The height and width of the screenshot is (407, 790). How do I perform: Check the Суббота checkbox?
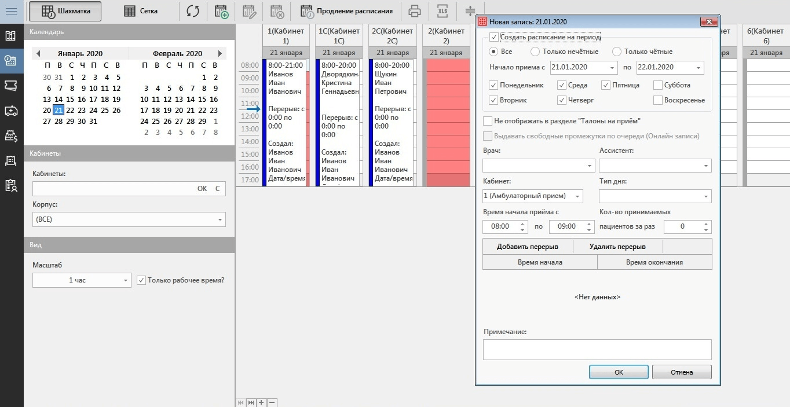[658, 85]
